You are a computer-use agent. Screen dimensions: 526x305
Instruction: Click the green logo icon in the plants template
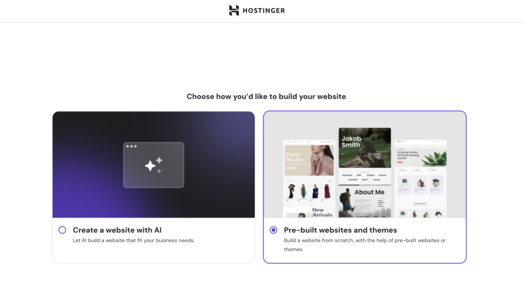[x=398, y=142]
